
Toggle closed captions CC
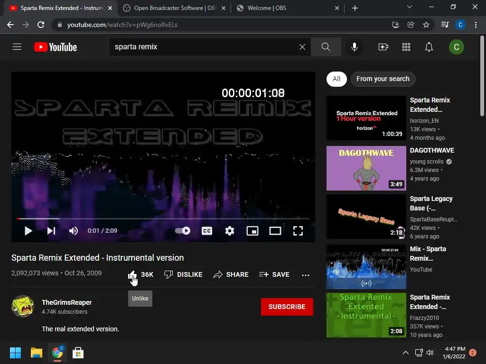[207, 231]
